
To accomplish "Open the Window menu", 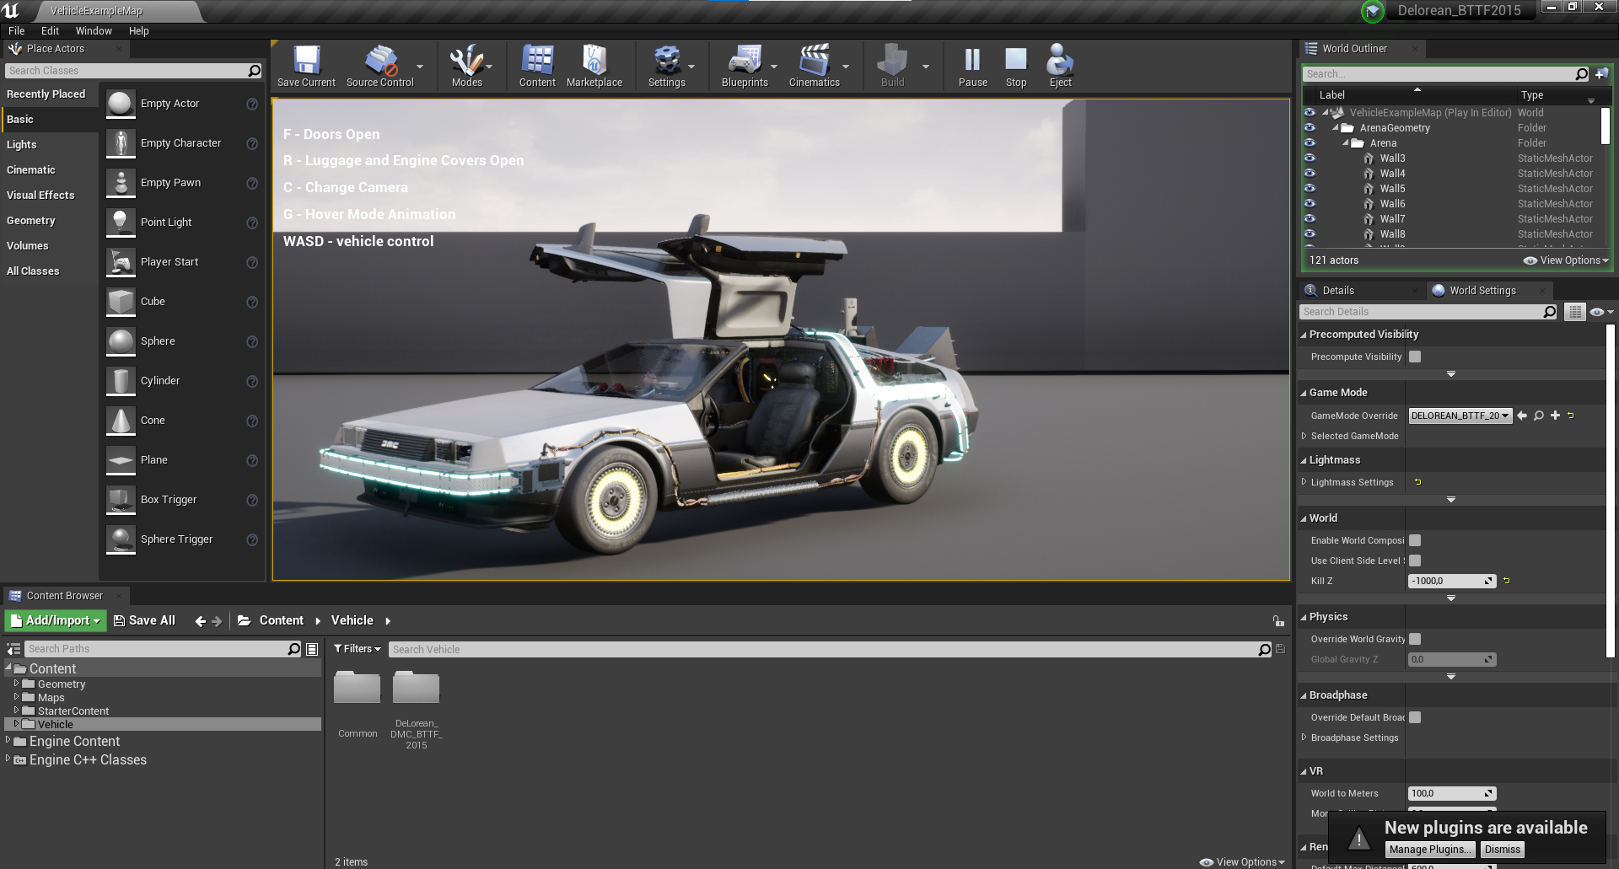I will (94, 31).
